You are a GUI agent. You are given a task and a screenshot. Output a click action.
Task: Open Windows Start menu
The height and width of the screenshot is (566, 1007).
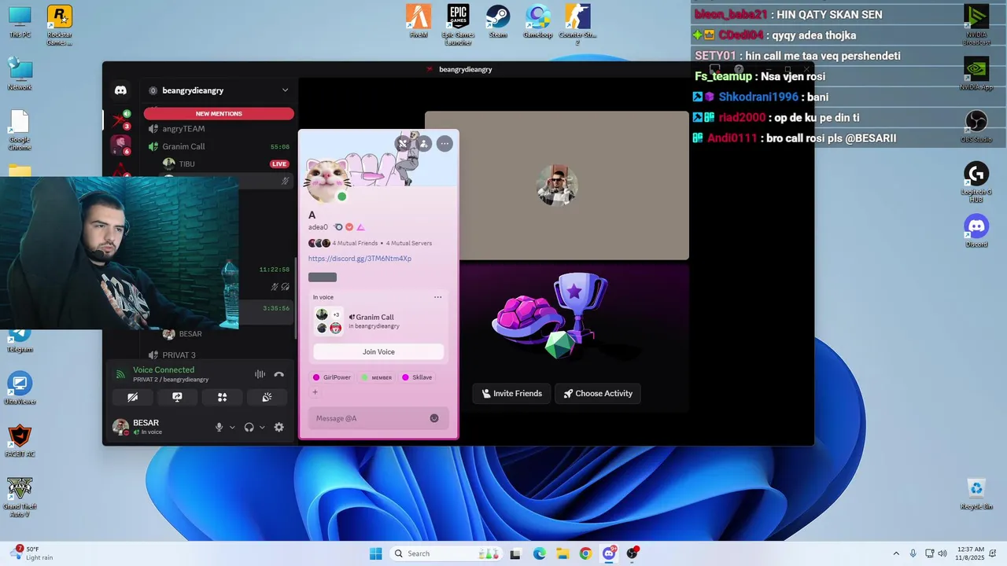pos(376,553)
